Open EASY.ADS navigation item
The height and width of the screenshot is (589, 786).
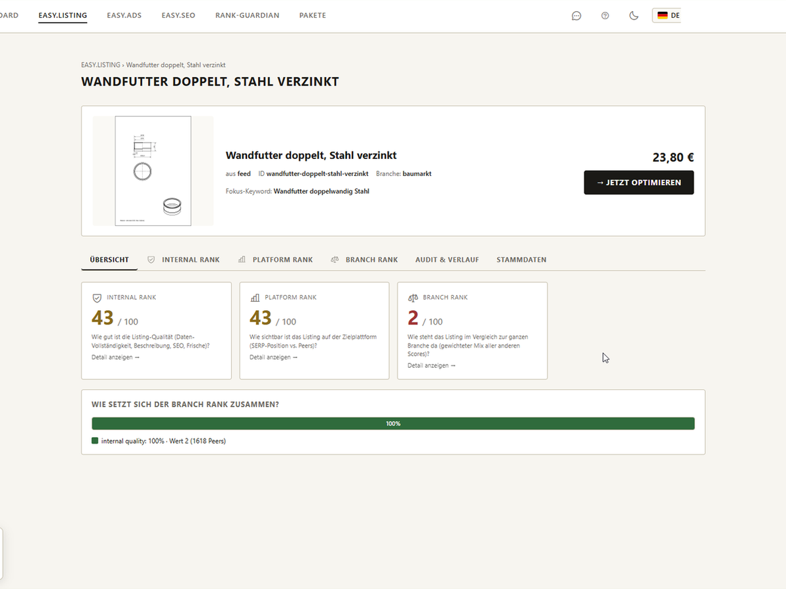click(124, 15)
